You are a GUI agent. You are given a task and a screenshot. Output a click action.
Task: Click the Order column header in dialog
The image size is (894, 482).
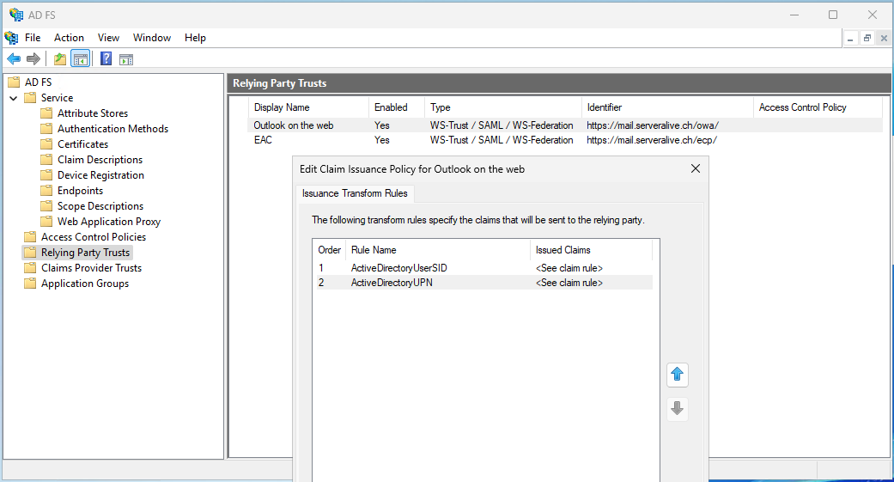coord(330,250)
